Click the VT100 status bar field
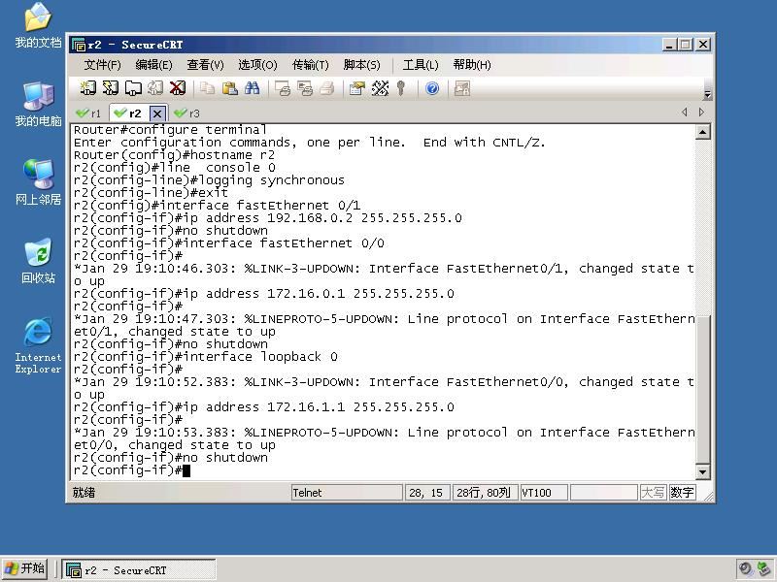777x582 pixels. click(544, 493)
